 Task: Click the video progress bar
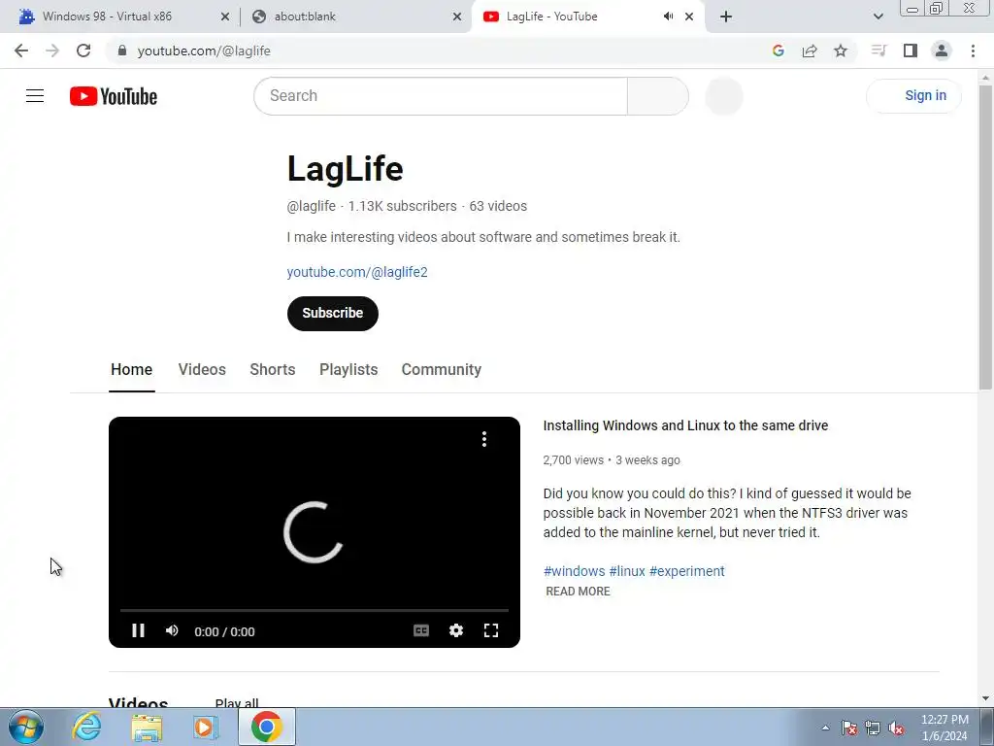click(x=315, y=610)
